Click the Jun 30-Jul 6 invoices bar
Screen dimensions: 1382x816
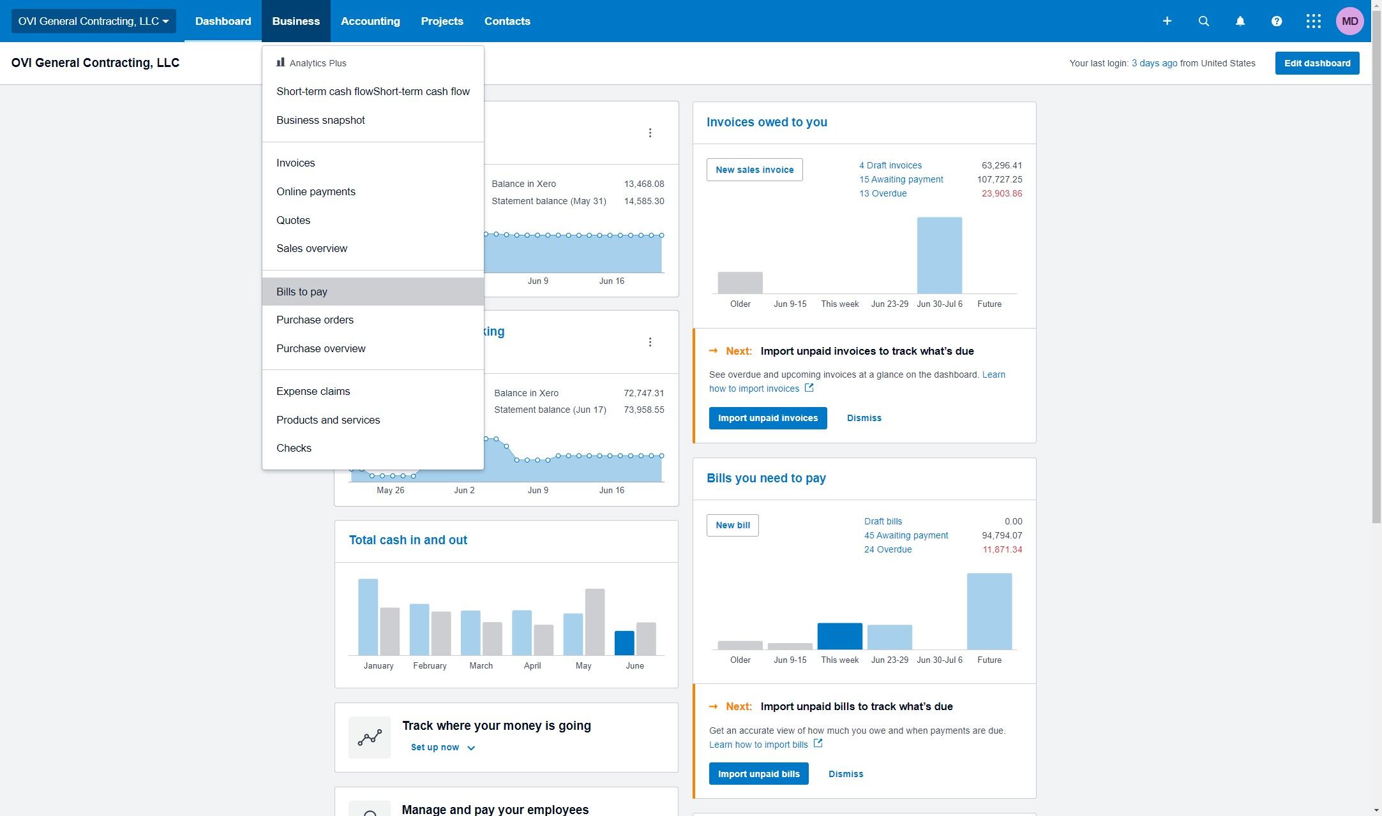(939, 255)
